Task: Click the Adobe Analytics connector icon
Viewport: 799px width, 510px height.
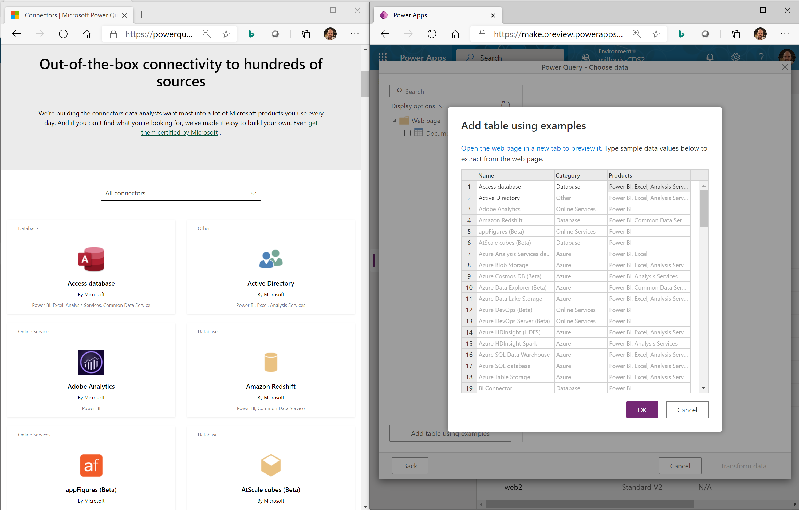Action: (x=91, y=362)
